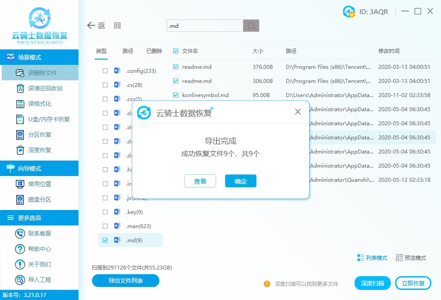Open 导入工程 import project icon
The width and height of the screenshot is (441, 300).
20,280
